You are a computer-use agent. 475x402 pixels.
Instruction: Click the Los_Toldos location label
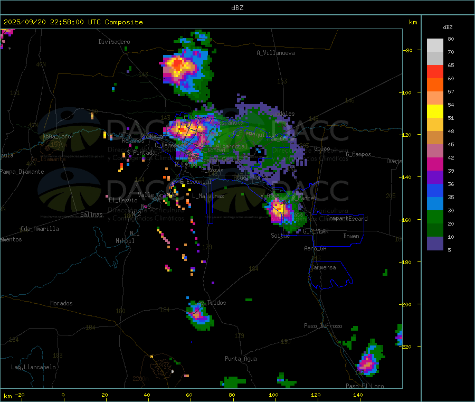pos(210,303)
